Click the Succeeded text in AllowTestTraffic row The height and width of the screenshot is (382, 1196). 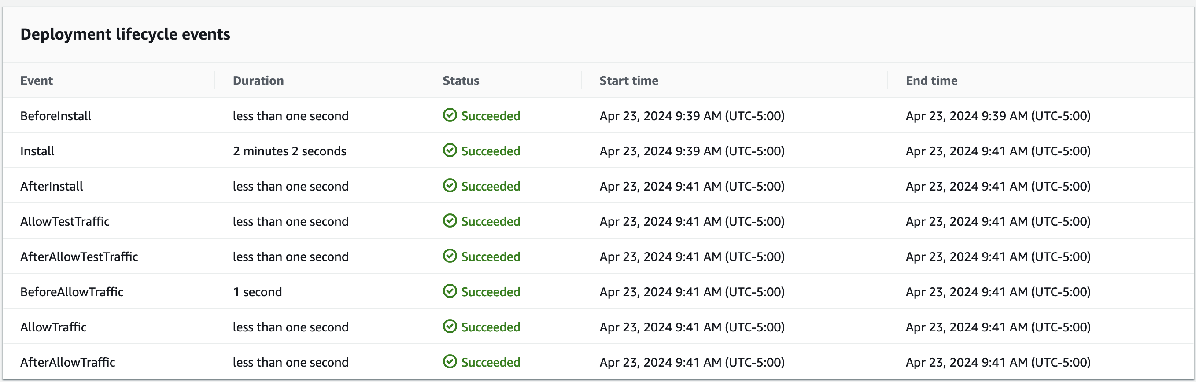(491, 222)
